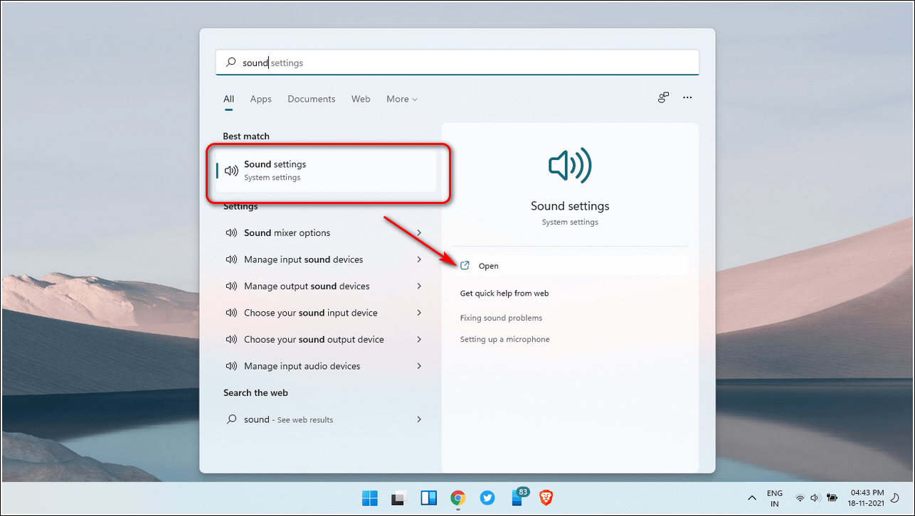Image resolution: width=915 pixels, height=516 pixels.
Task: Open Task View from the taskbar
Action: 399,498
